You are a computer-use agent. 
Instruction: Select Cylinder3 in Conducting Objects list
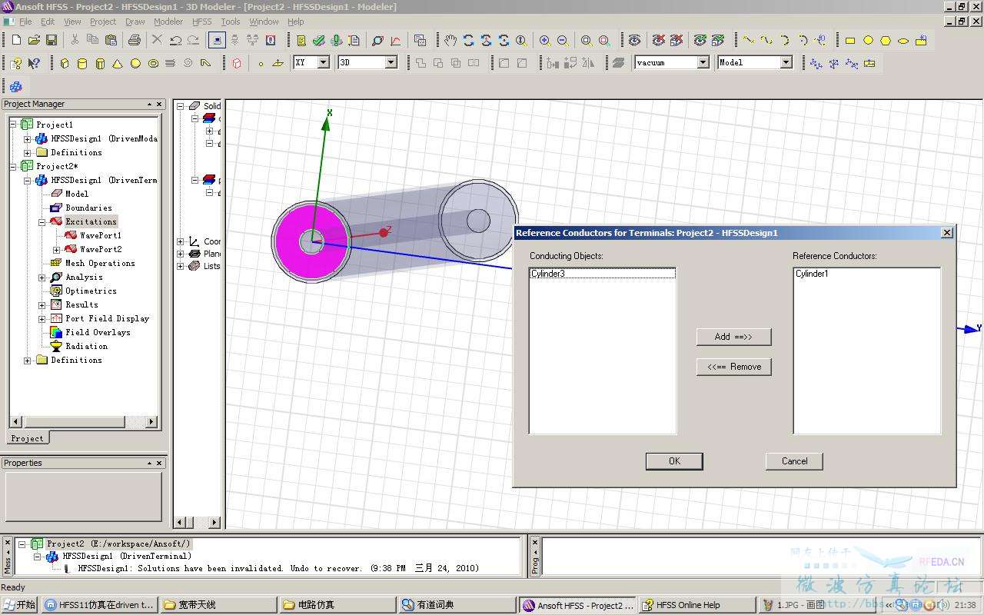602,274
